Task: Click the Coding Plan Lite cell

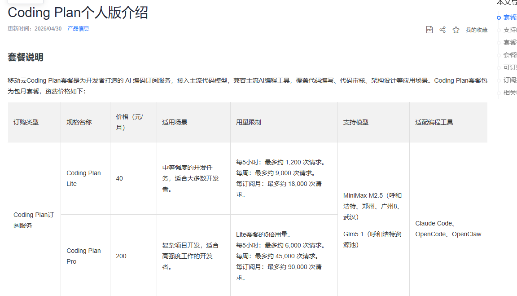Action: click(85, 178)
